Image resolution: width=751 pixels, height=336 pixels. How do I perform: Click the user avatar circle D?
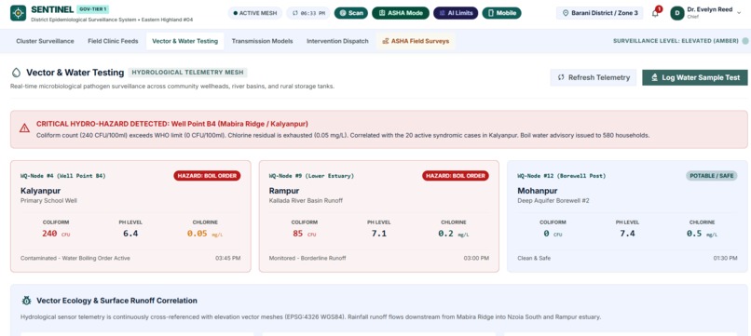(677, 13)
